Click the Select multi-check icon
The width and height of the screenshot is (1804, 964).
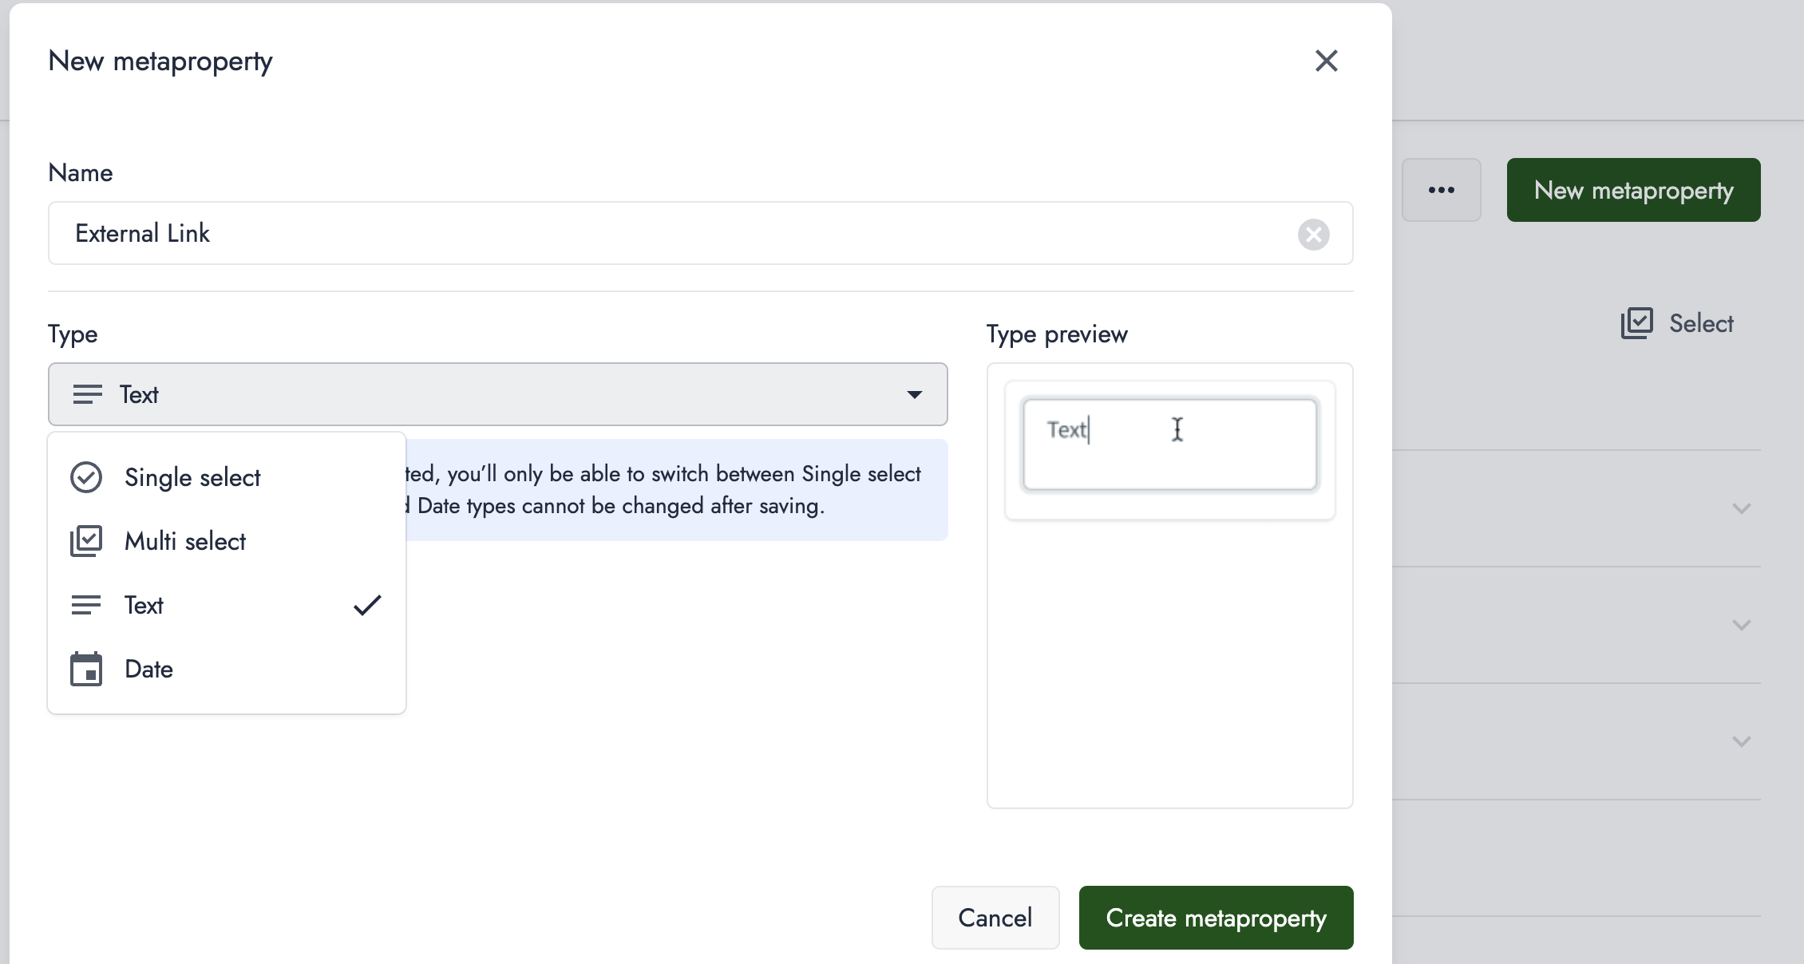pos(1637,323)
